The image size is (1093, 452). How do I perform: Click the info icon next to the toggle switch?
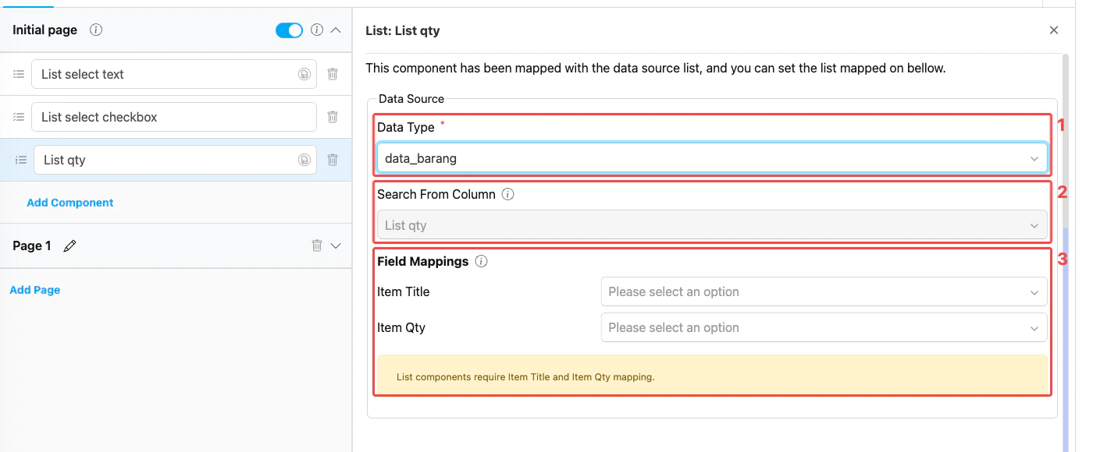(x=317, y=30)
